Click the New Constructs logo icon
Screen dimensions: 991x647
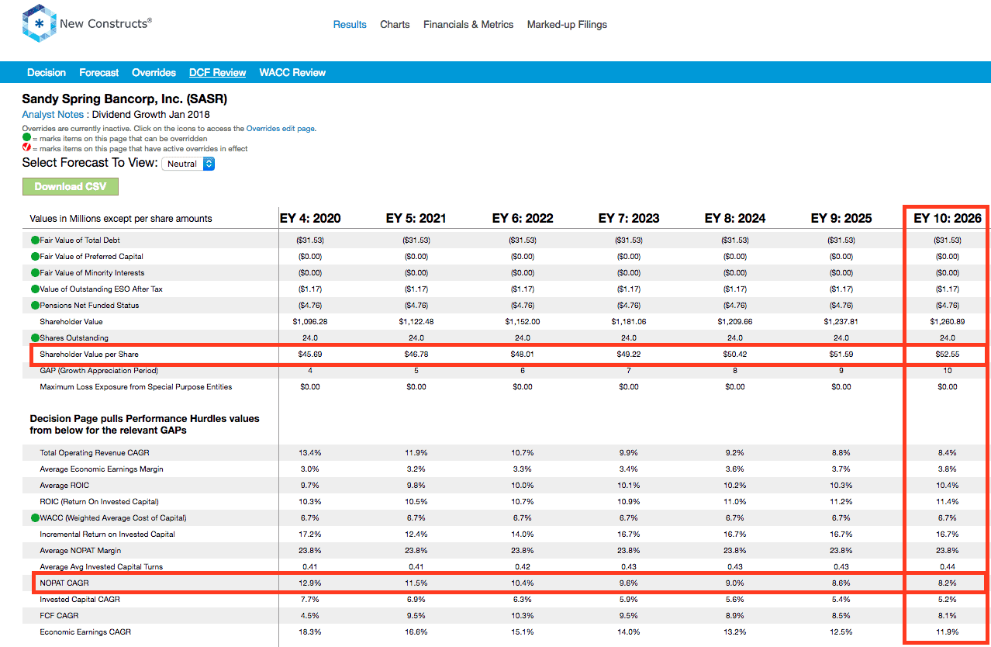(x=38, y=25)
